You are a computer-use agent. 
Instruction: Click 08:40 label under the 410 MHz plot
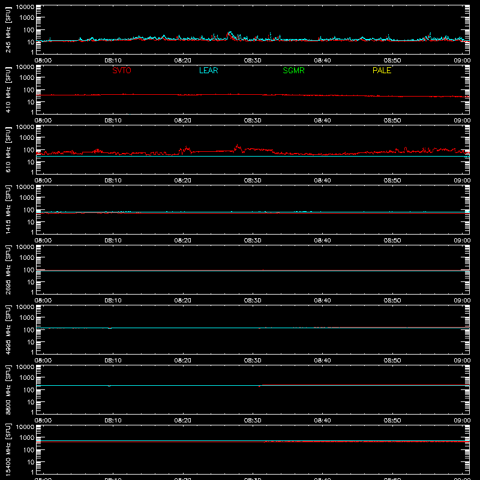click(x=322, y=121)
